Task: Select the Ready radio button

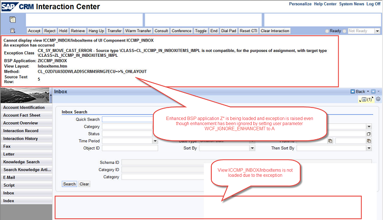Action: pyautogui.click(x=327, y=31)
